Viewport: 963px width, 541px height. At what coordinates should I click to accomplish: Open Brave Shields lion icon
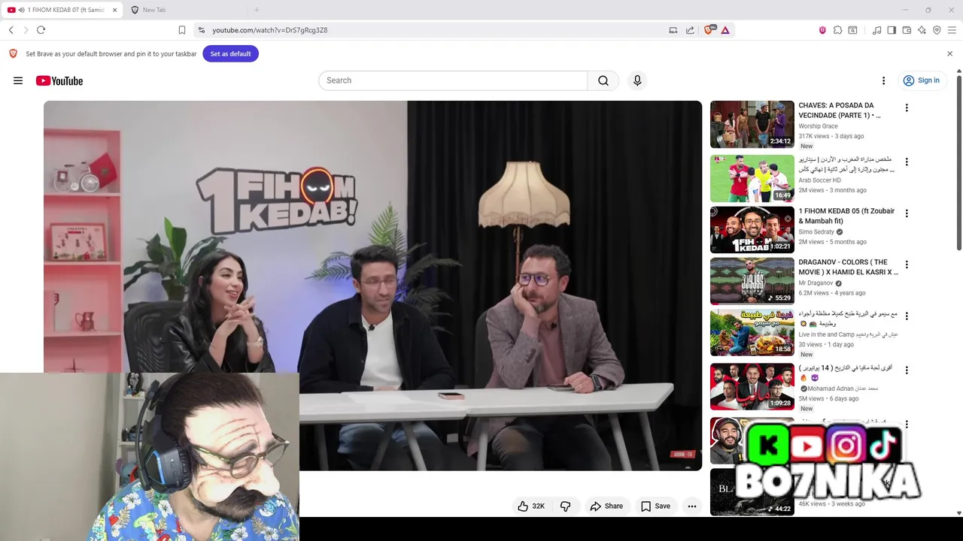[709, 30]
